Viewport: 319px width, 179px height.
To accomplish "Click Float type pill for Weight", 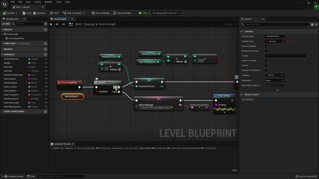I will pyautogui.click(x=32, y=63).
